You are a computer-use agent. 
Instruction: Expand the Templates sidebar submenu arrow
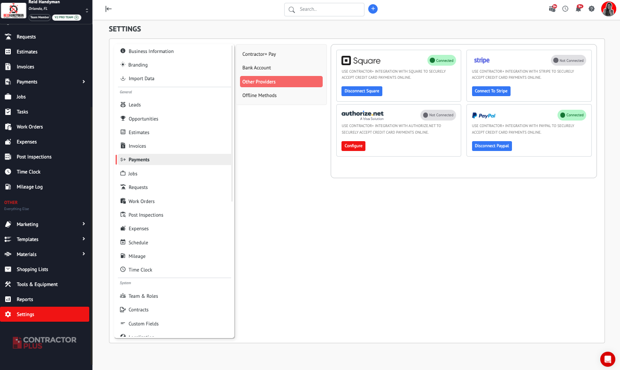[x=84, y=239]
